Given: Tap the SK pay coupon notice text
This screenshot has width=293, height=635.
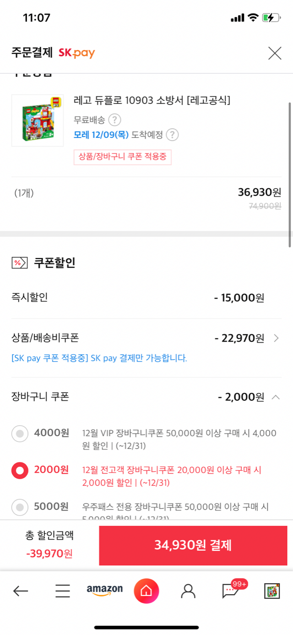Looking at the screenshot, I should (x=99, y=358).
